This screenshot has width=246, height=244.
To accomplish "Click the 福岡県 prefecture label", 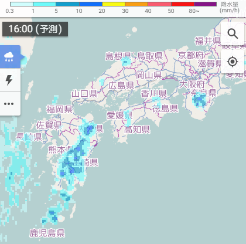I will click(x=59, y=109).
